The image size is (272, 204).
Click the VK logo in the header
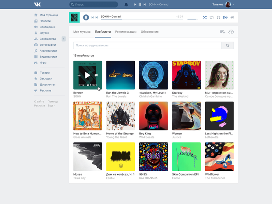(38, 4)
